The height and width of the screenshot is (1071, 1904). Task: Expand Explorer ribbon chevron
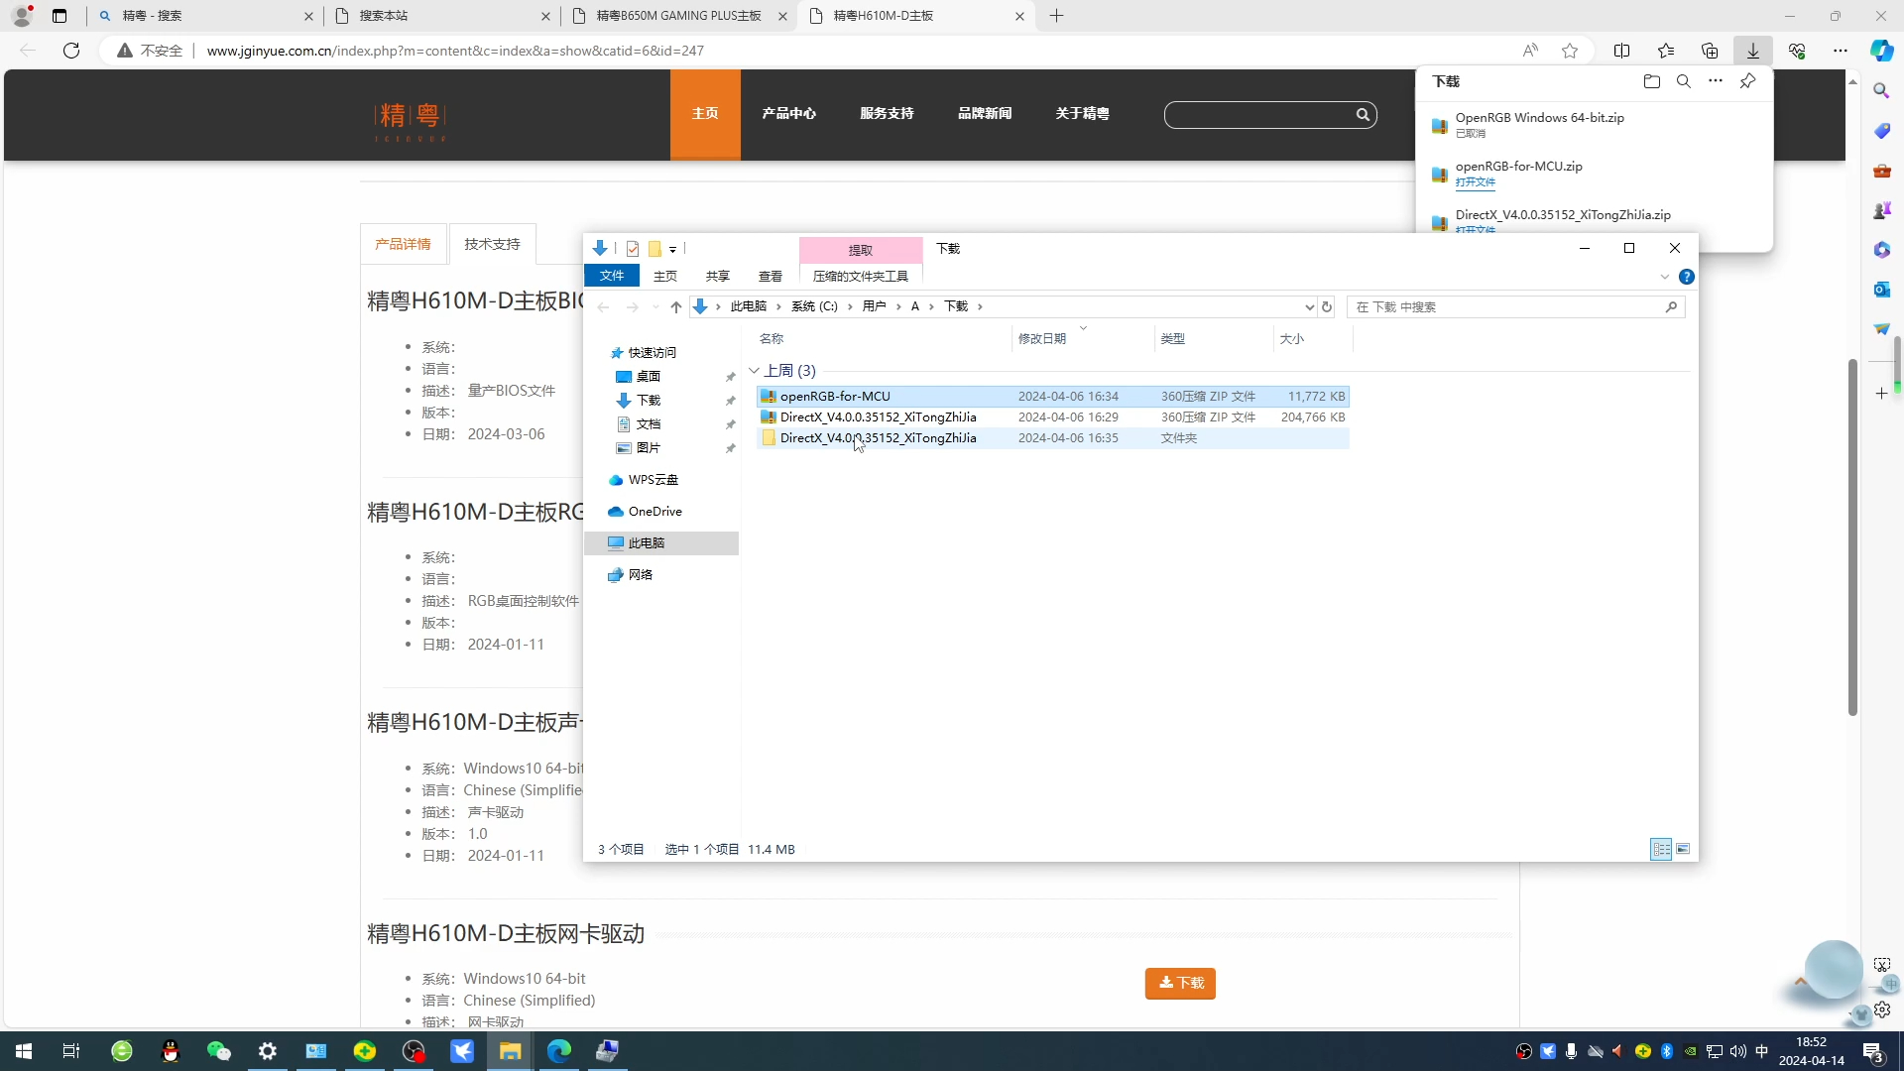click(x=1665, y=277)
